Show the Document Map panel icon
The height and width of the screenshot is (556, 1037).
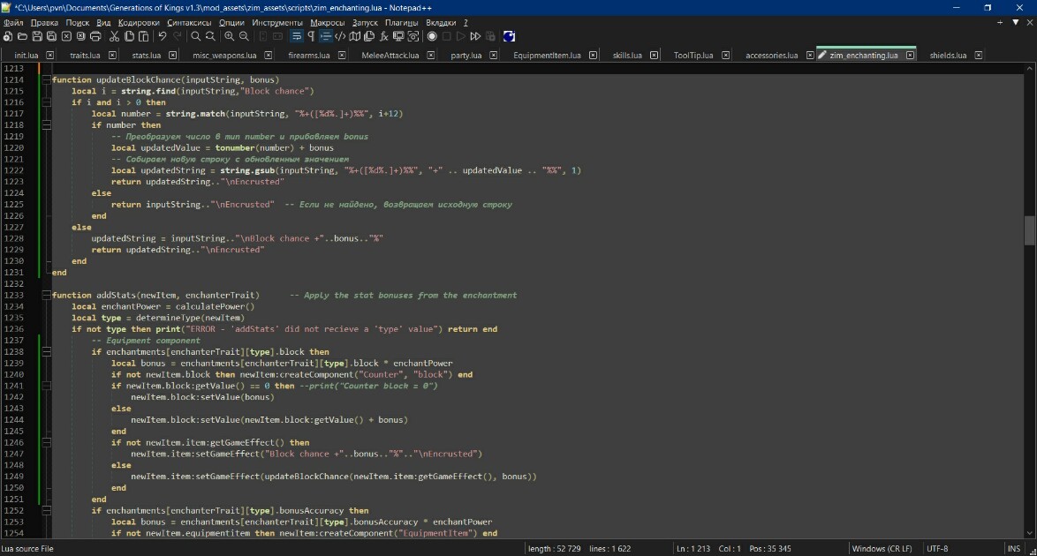click(x=354, y=36)
